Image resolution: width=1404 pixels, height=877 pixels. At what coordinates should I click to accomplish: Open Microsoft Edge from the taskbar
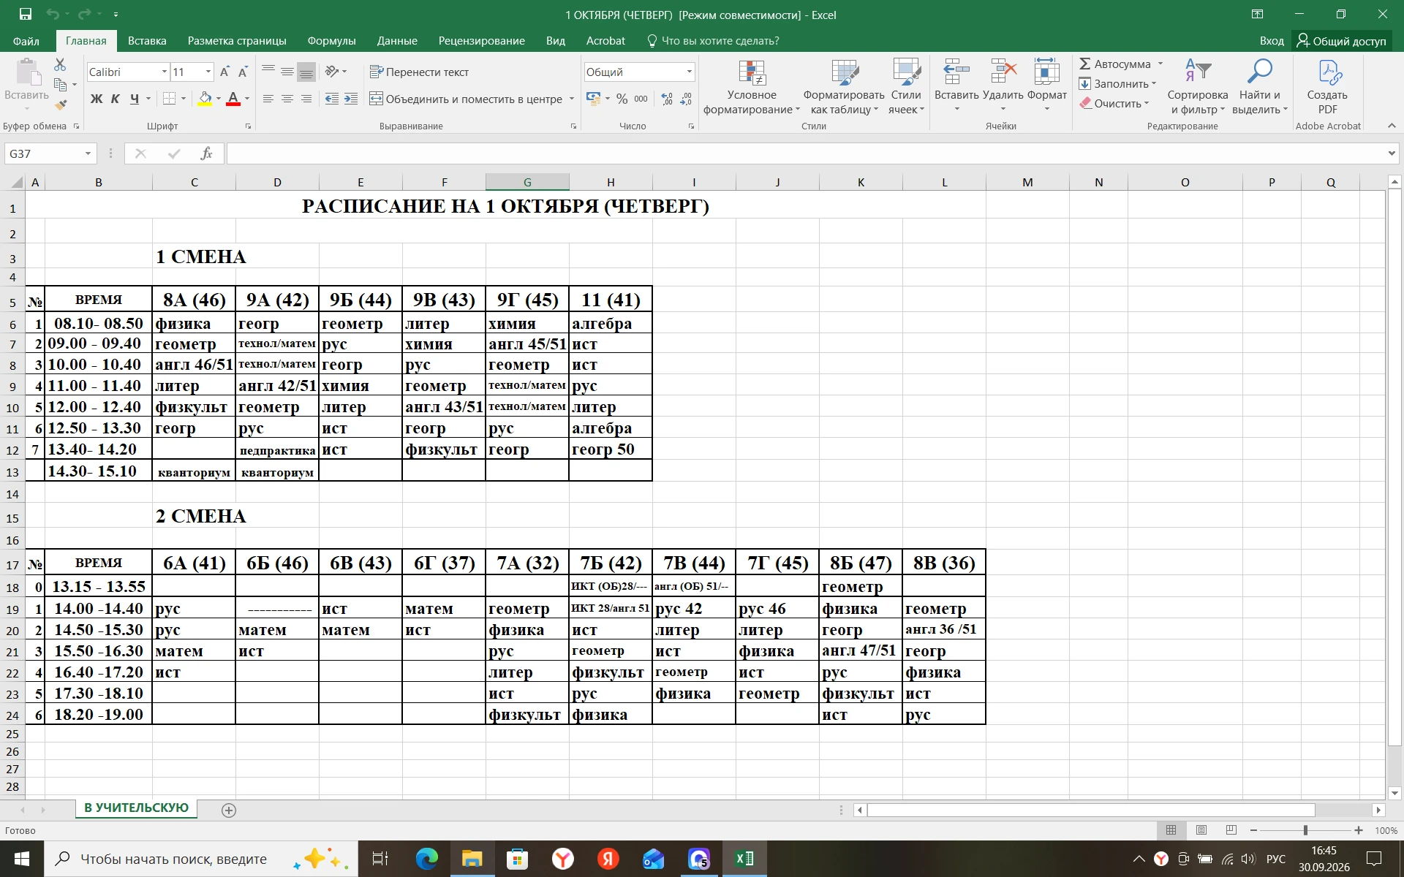point(426,859)
